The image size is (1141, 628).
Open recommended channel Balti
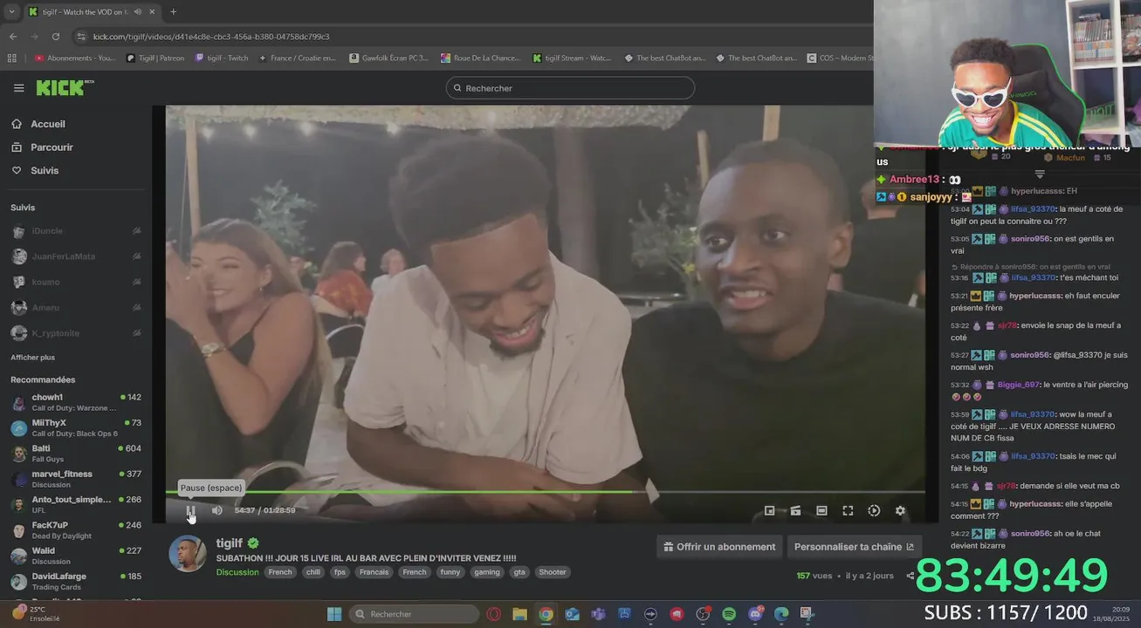(x=76, y=453)
